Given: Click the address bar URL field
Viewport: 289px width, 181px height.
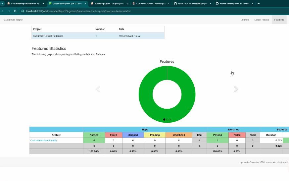Looking at the screenshot, I should pyautogui.click(x=78, y=11).
